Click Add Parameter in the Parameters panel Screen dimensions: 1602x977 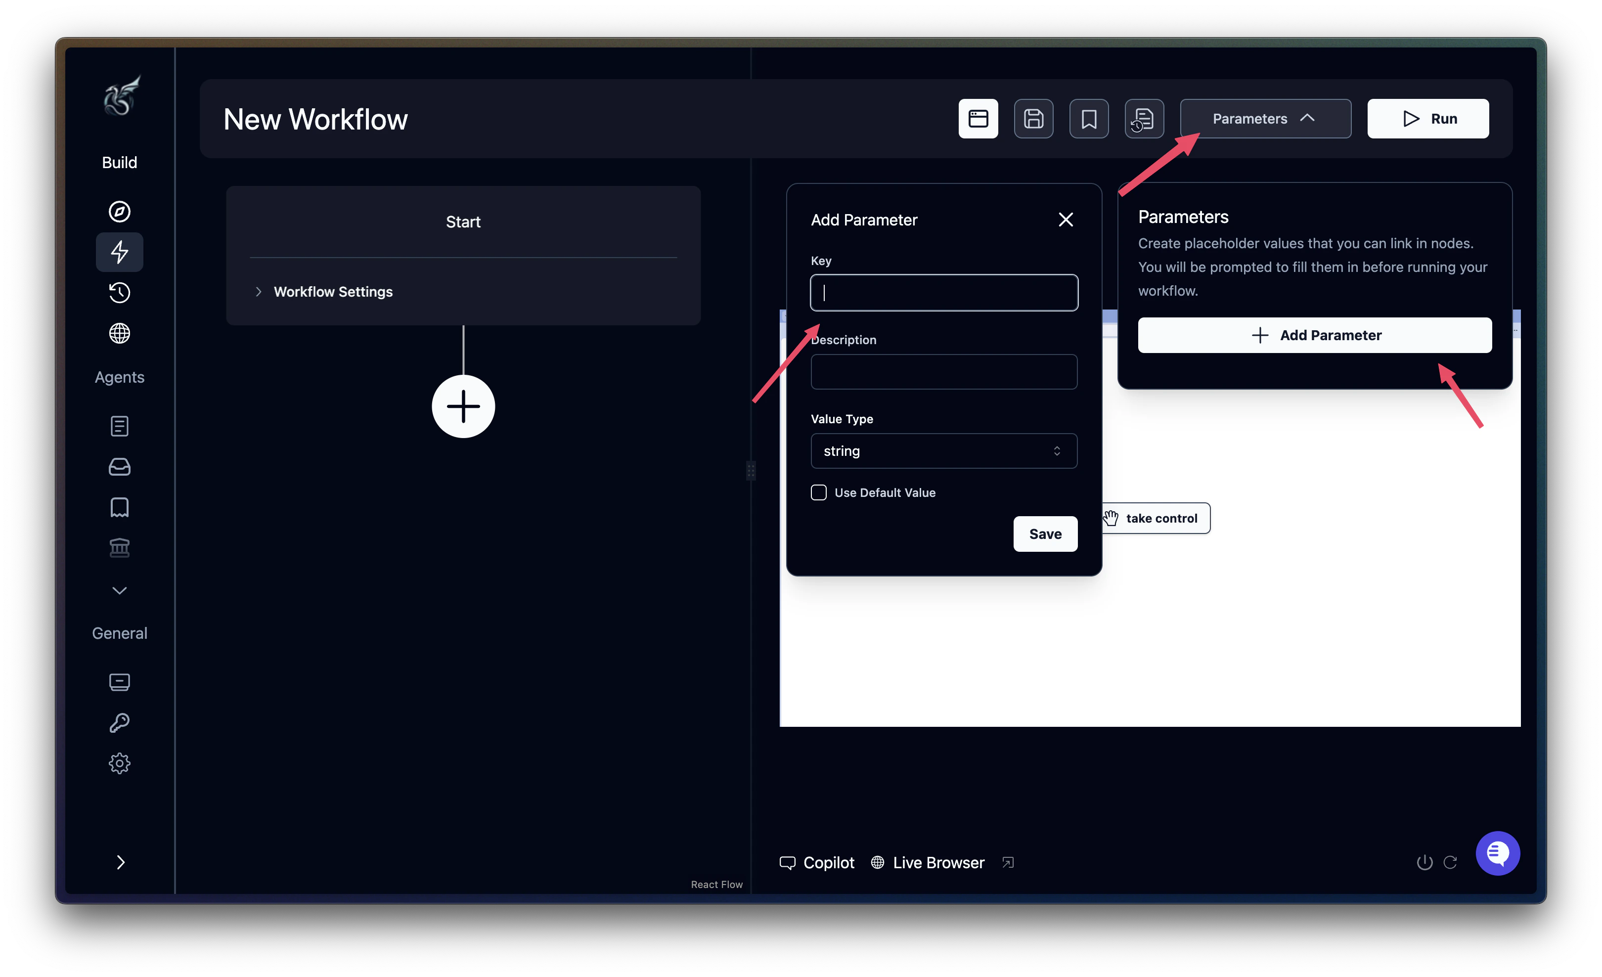tap(1314, 335)
